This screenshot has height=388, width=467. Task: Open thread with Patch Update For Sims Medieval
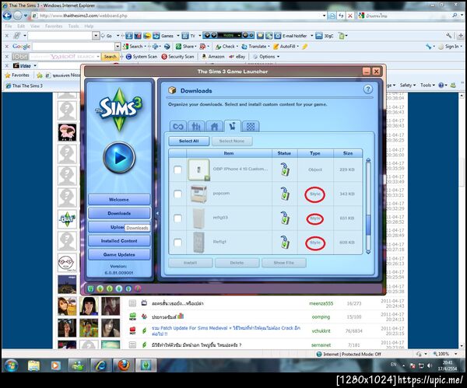[226, 331]
